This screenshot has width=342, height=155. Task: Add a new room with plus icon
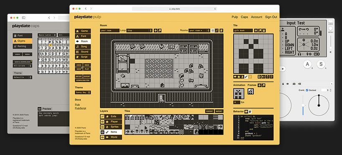click(156, 30)
